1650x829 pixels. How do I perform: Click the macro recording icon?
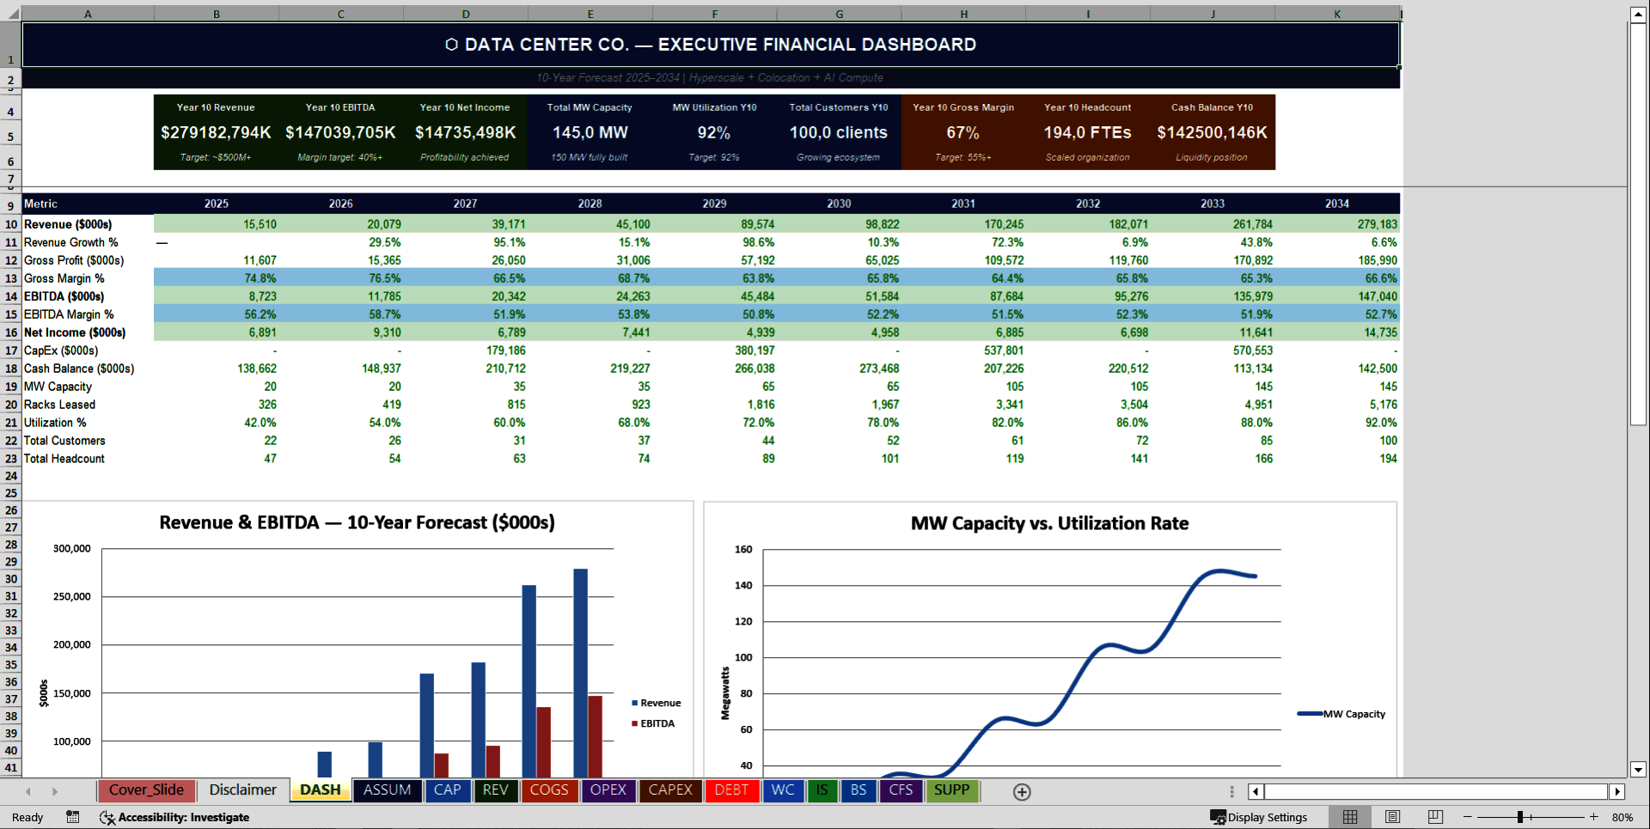tap(73, 817)
